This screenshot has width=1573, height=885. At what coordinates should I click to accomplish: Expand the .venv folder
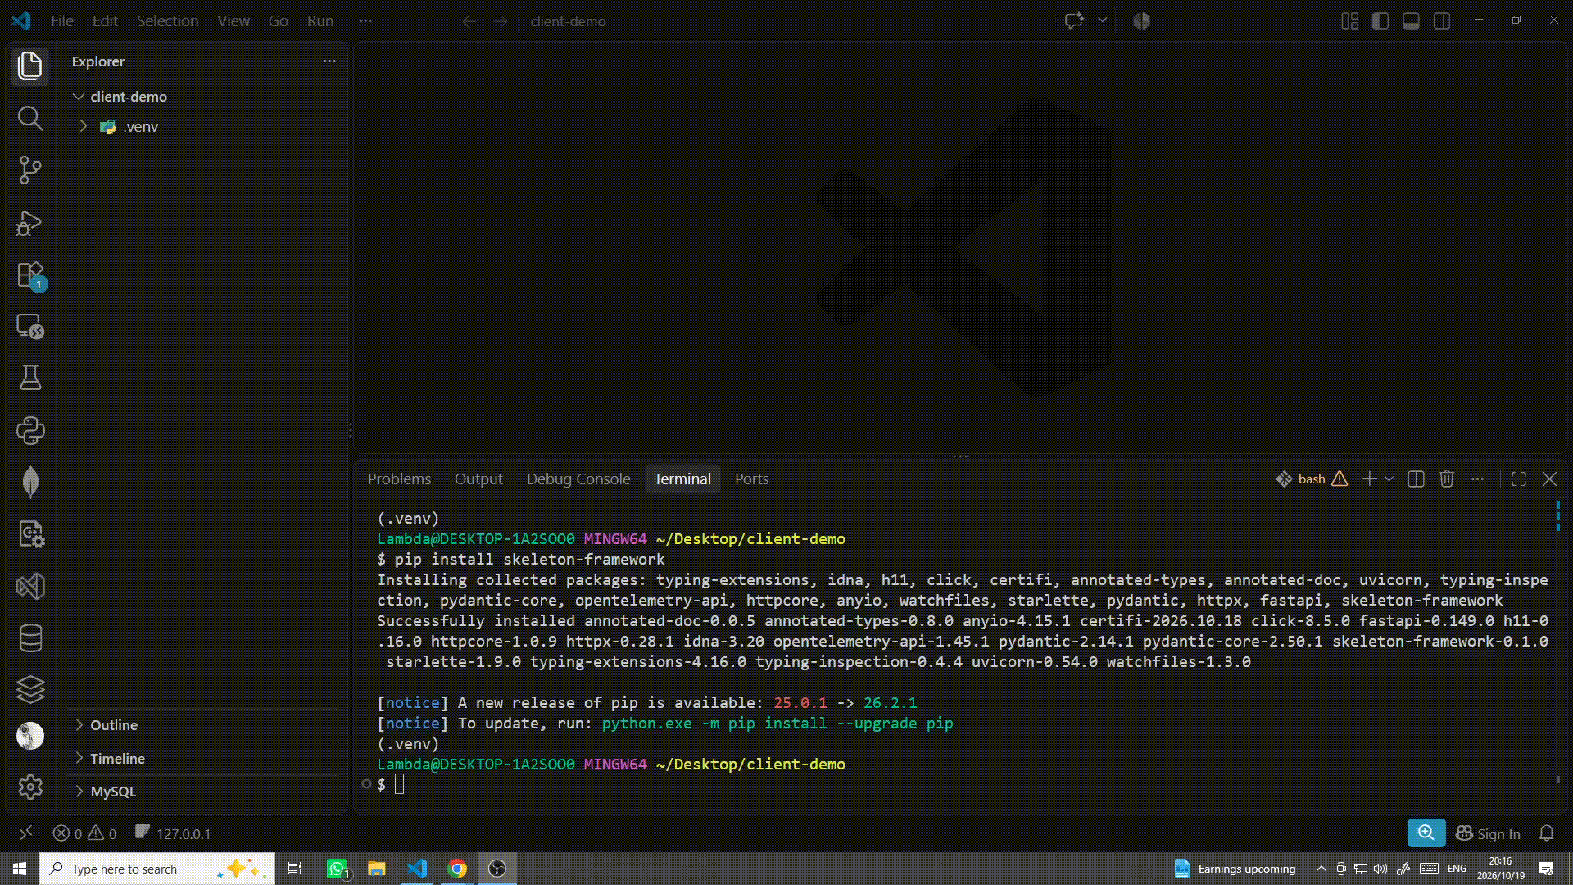click(83, 126)
